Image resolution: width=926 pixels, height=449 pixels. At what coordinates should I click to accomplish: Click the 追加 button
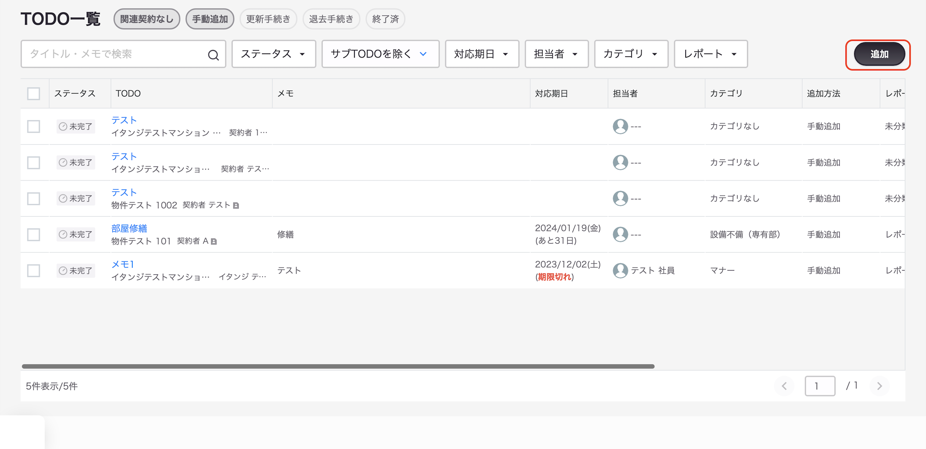[879, 54]
